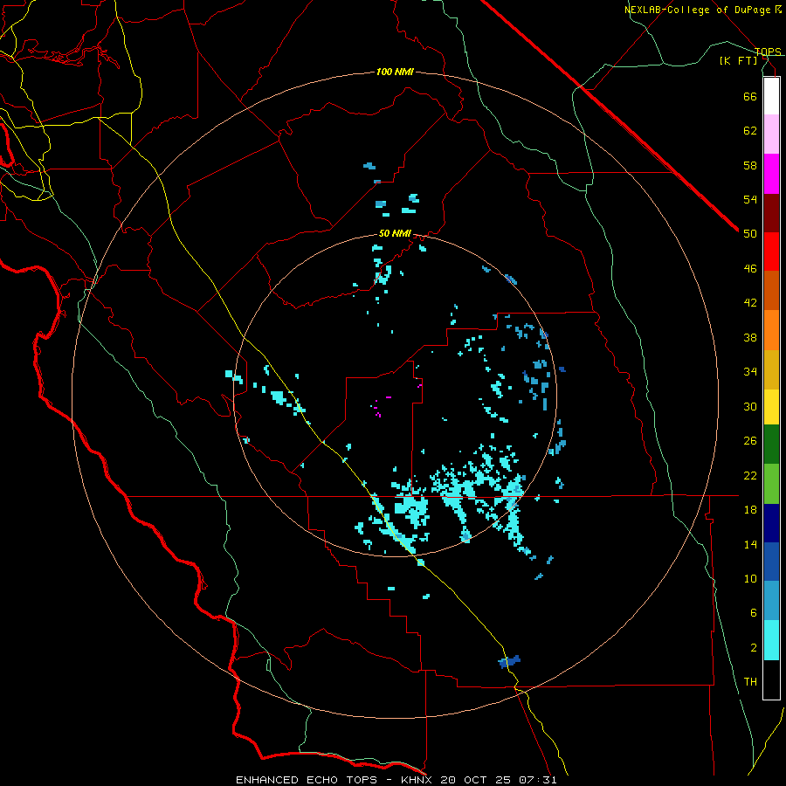The image size is (786, 786).
Task: Click the medium blue 10 K FT legend swatch
Action: tap(771, 562)
